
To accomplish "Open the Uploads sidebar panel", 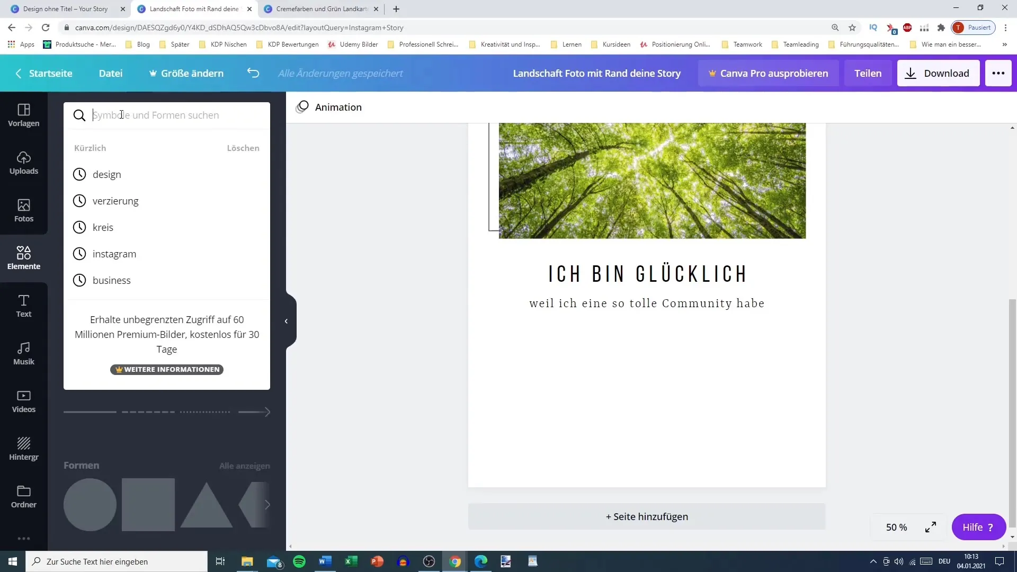I will pos(23,163).
